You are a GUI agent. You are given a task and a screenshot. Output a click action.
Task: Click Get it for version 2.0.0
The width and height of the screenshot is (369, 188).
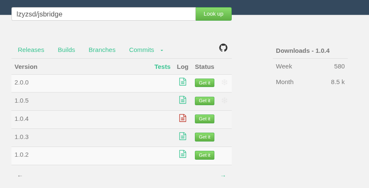coord(205,83)
